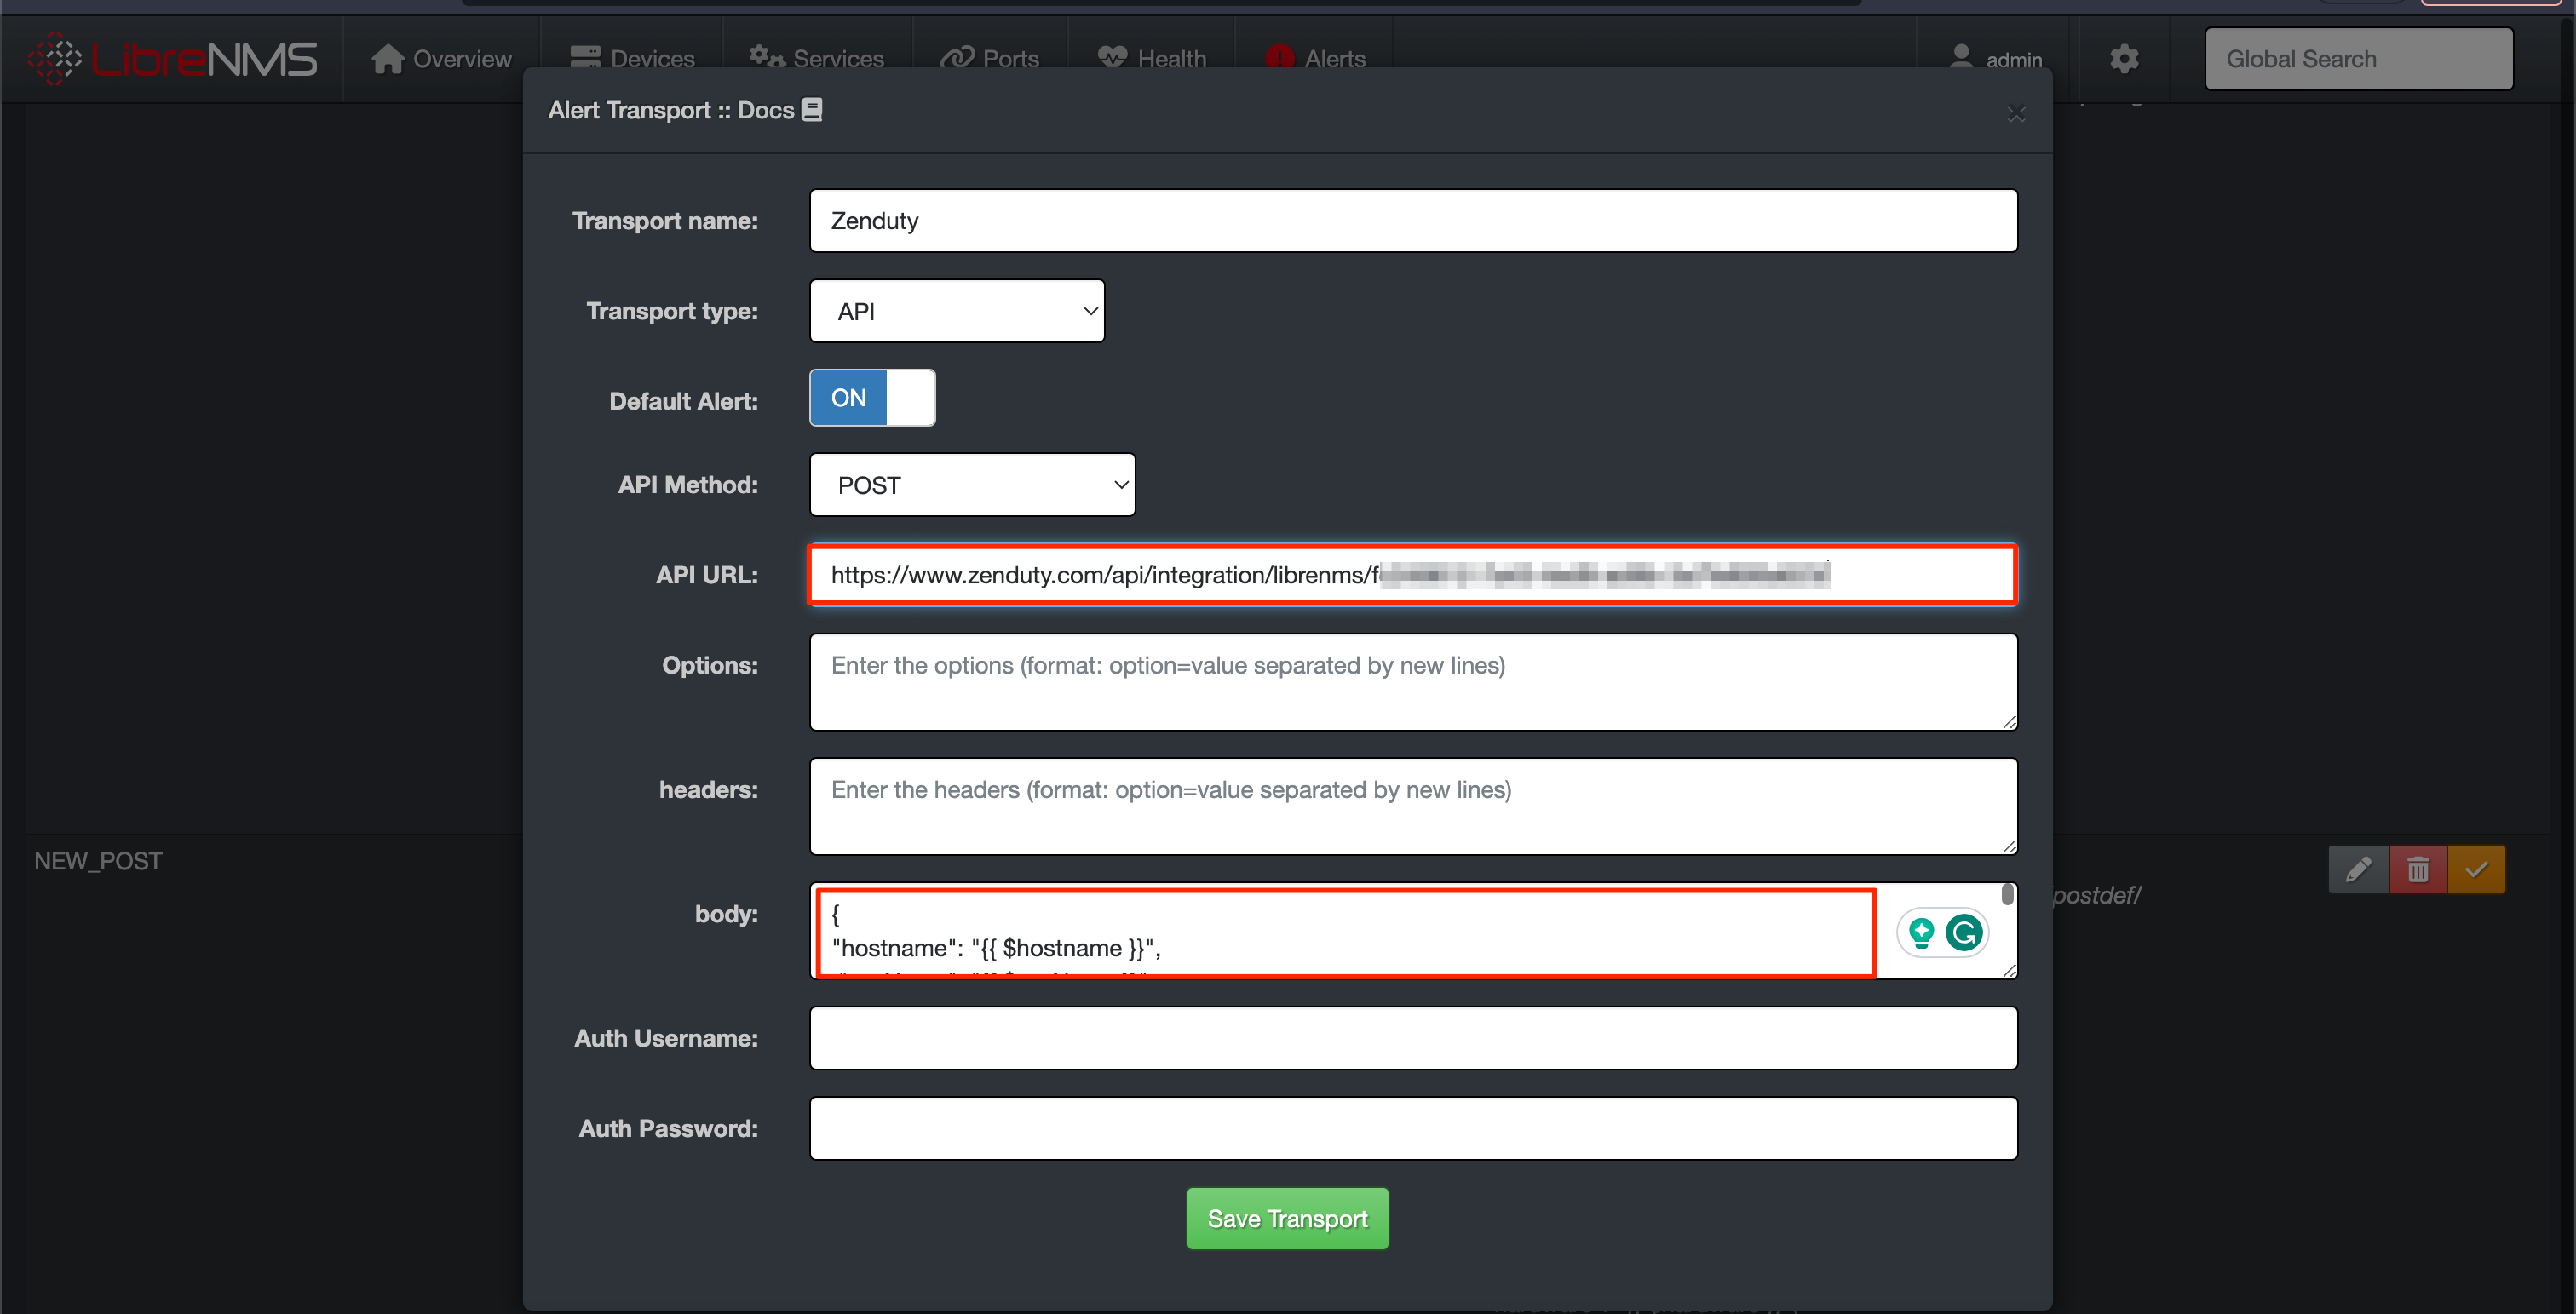Open the settings gear icon
Viewport: 2576px width, 1314px height.
pos(2124,59)
